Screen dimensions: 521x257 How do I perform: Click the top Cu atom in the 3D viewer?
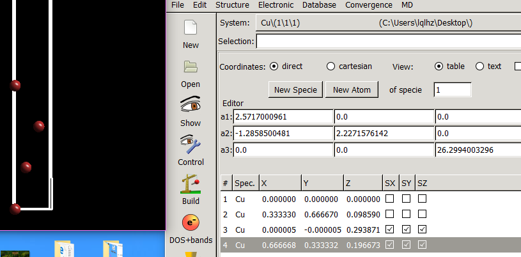coord(15,86)
